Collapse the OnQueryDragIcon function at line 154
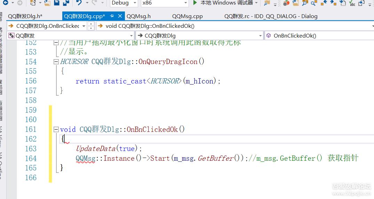 [56, 62]
